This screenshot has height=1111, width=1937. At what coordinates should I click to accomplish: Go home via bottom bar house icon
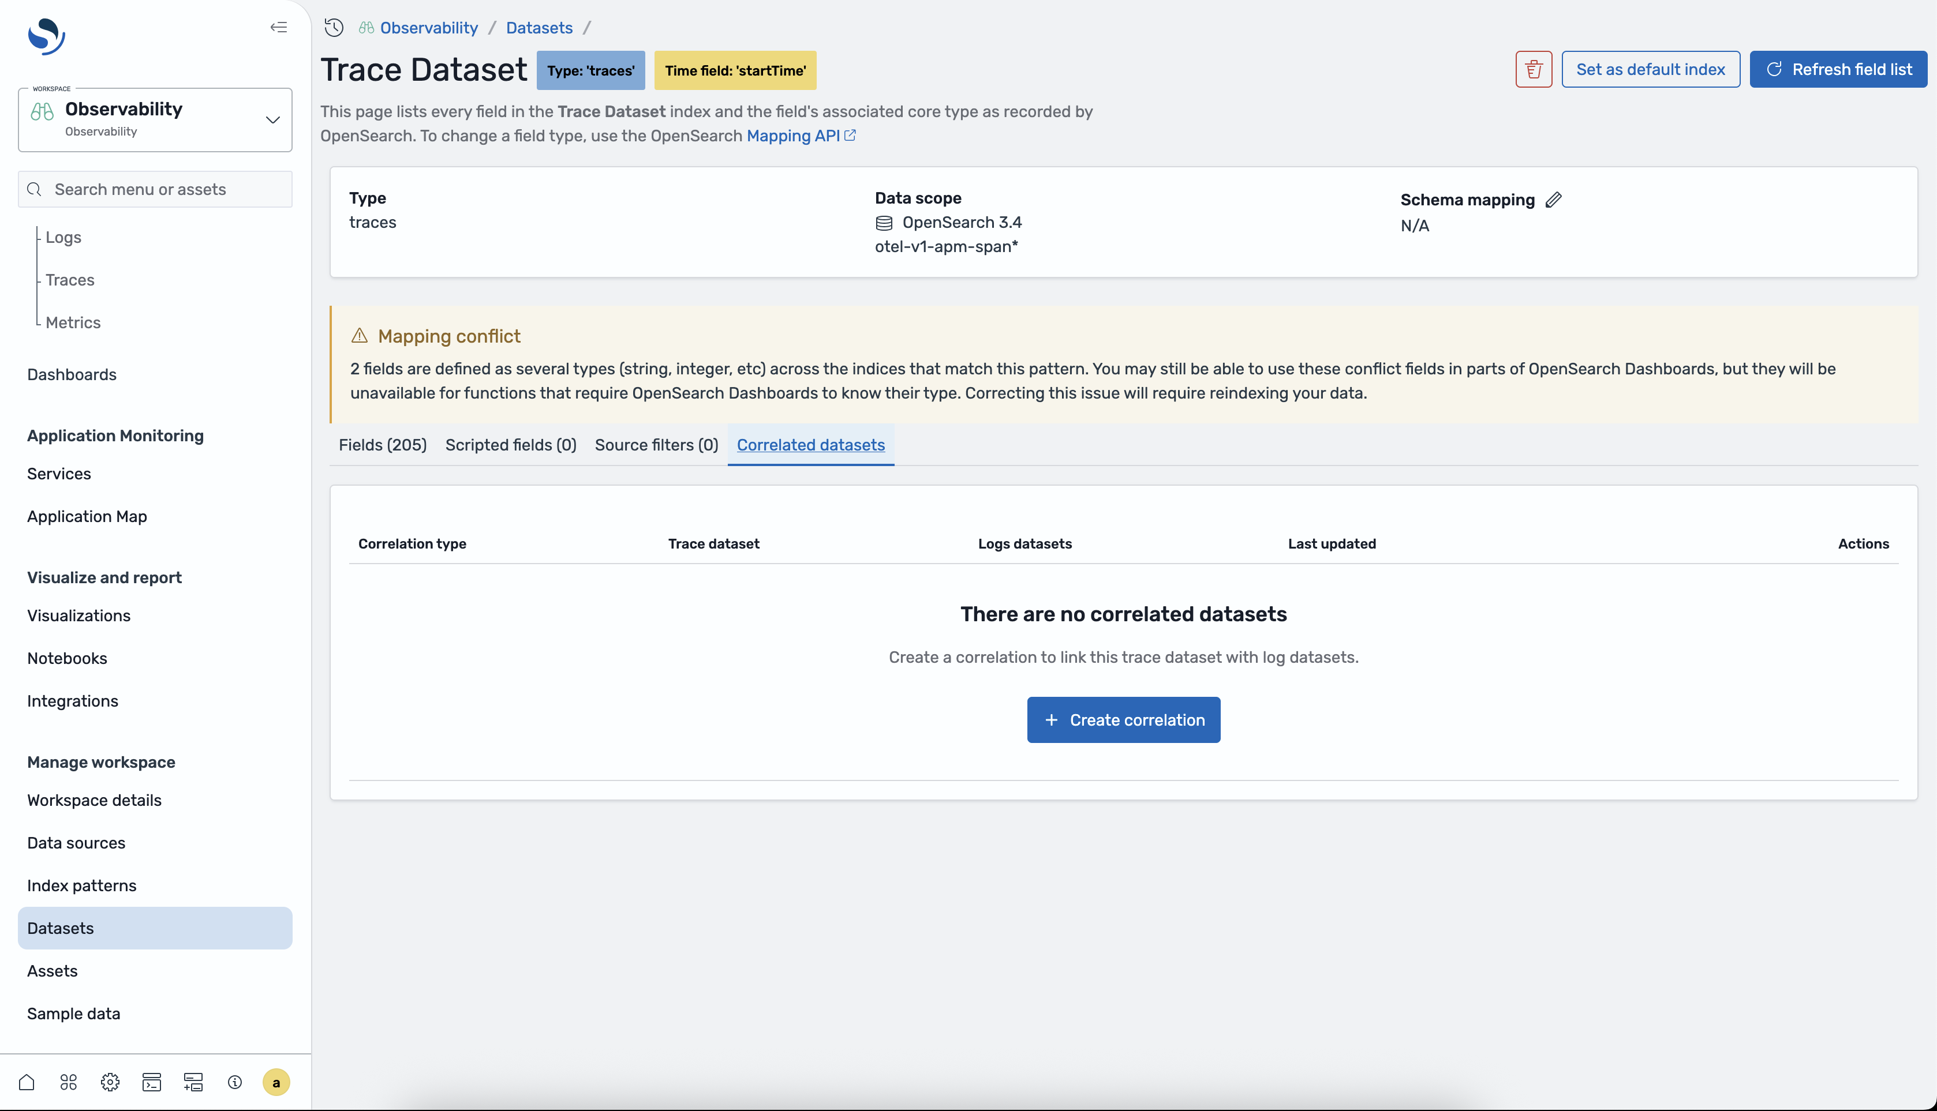pos(27,1082)
